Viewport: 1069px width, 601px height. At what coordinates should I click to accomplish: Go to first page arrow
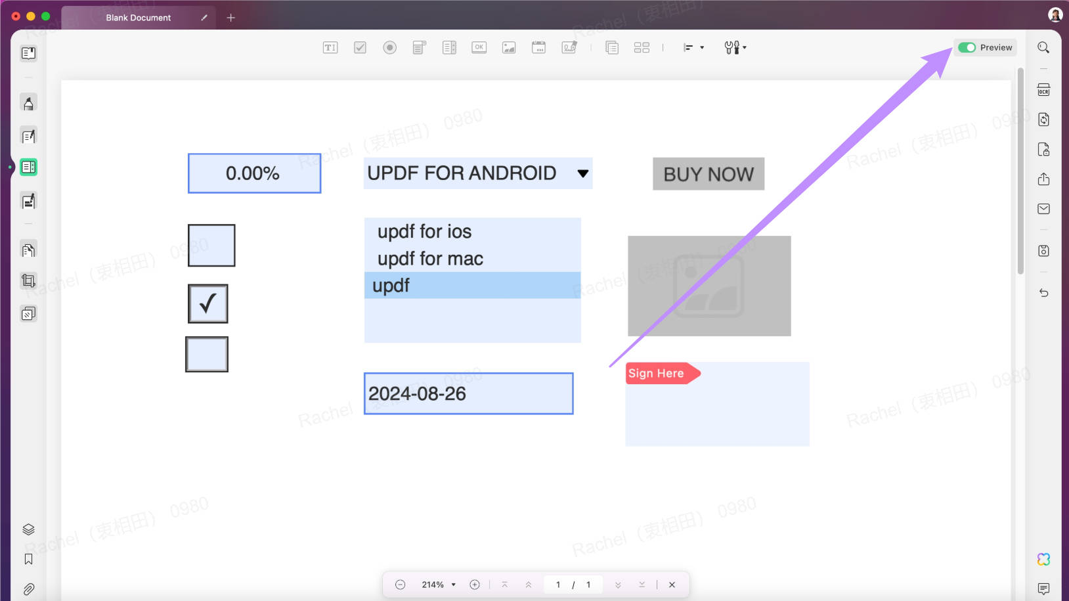tap(504, 585)
